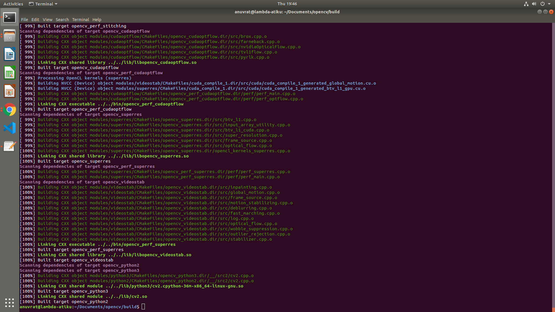Image resolution: width=555 pixels, height=312 pixels.
Task: Open the Files application from the dock
Action: (10, 36)
